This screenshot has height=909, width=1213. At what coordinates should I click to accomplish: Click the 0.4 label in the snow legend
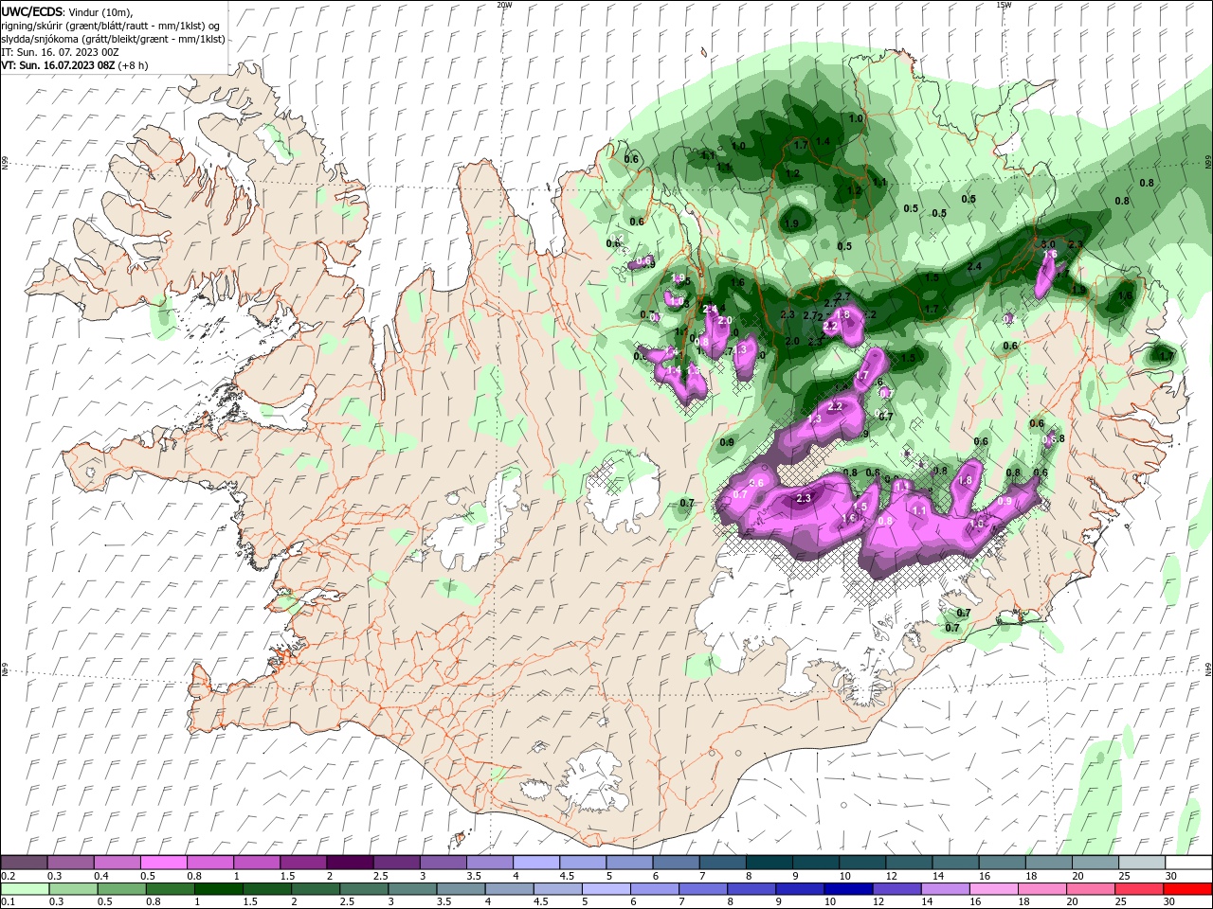[x=101, y=876]
